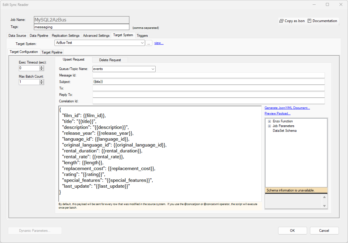348x243 pixels.
Task: Select the Target Configuration sub-tab
Action: click(24, 52)
